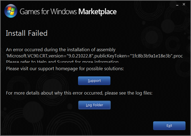191x136 pixels.
Task: Open the Support homepage button
Action: pos(94,81)
